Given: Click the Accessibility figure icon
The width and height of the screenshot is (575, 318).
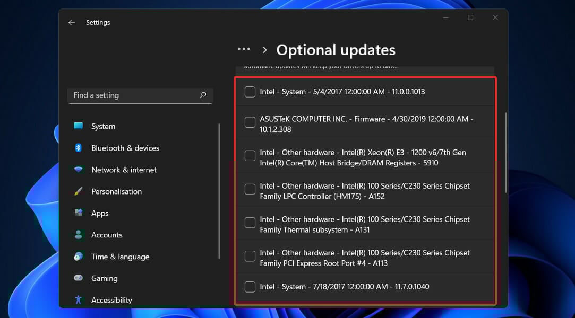Looking at the screenshot, I should (x=78, y=299).
